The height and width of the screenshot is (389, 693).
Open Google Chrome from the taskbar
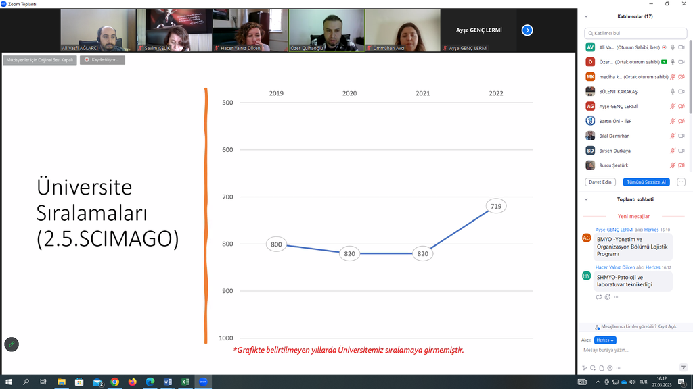point(114,382)
